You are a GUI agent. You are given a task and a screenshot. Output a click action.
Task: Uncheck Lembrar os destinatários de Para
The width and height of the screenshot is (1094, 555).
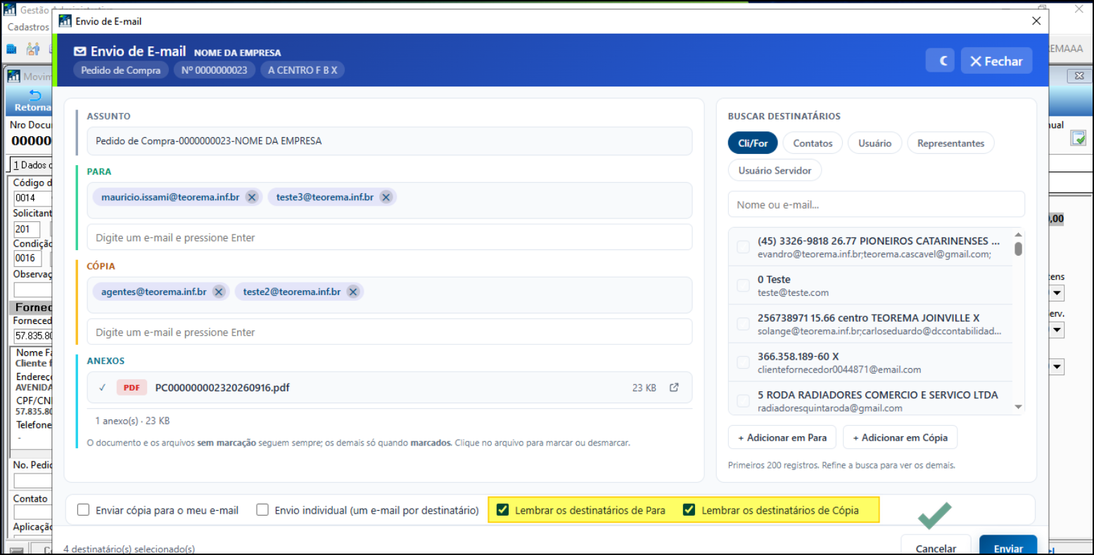[x=502, y=510]
